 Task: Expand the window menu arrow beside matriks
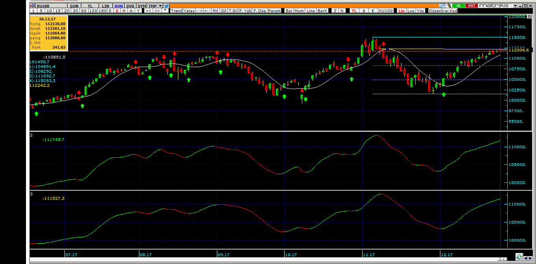515,5
